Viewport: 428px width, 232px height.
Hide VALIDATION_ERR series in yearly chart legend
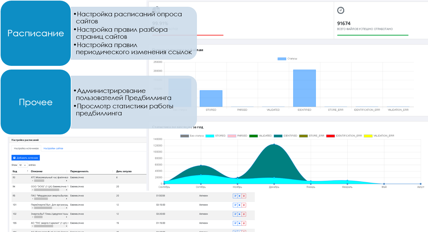click(379, 136)
